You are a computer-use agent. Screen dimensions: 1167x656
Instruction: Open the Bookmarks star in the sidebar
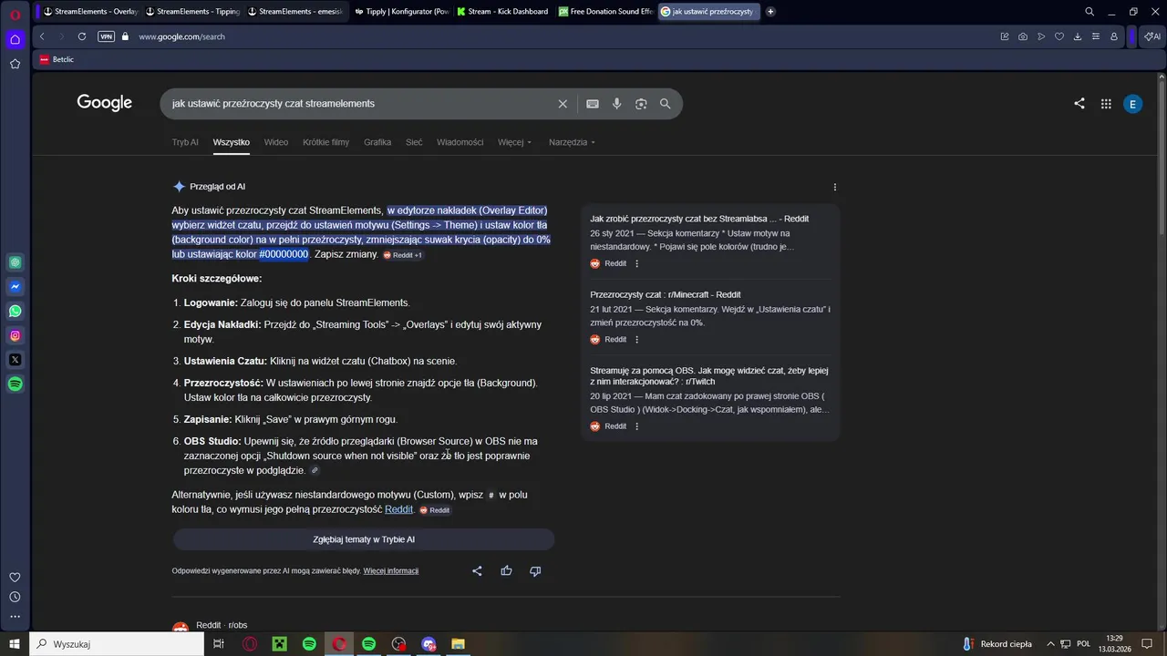pos(15,64)
